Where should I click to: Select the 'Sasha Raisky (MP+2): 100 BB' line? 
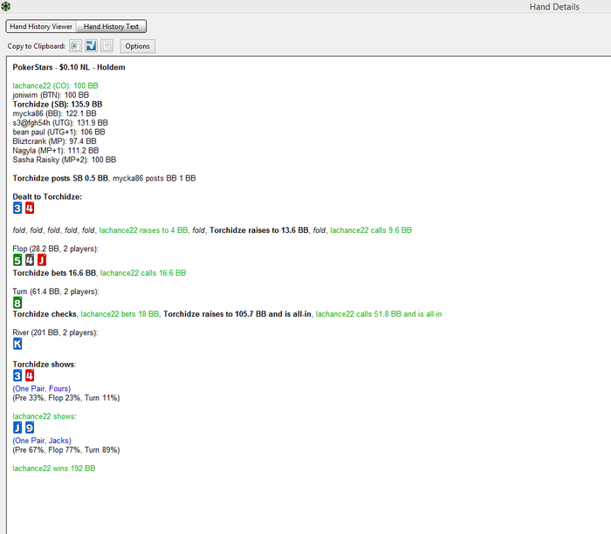[65, 160]
